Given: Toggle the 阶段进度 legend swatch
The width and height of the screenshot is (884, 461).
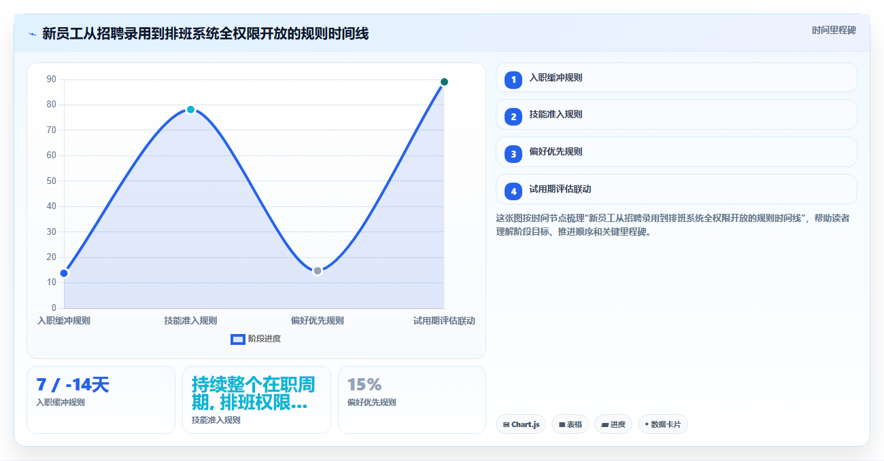Looking at the screenshot, I should [237, 339].
